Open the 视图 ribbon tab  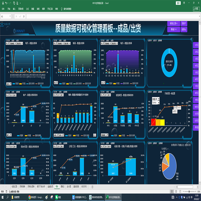click(43, 9)
